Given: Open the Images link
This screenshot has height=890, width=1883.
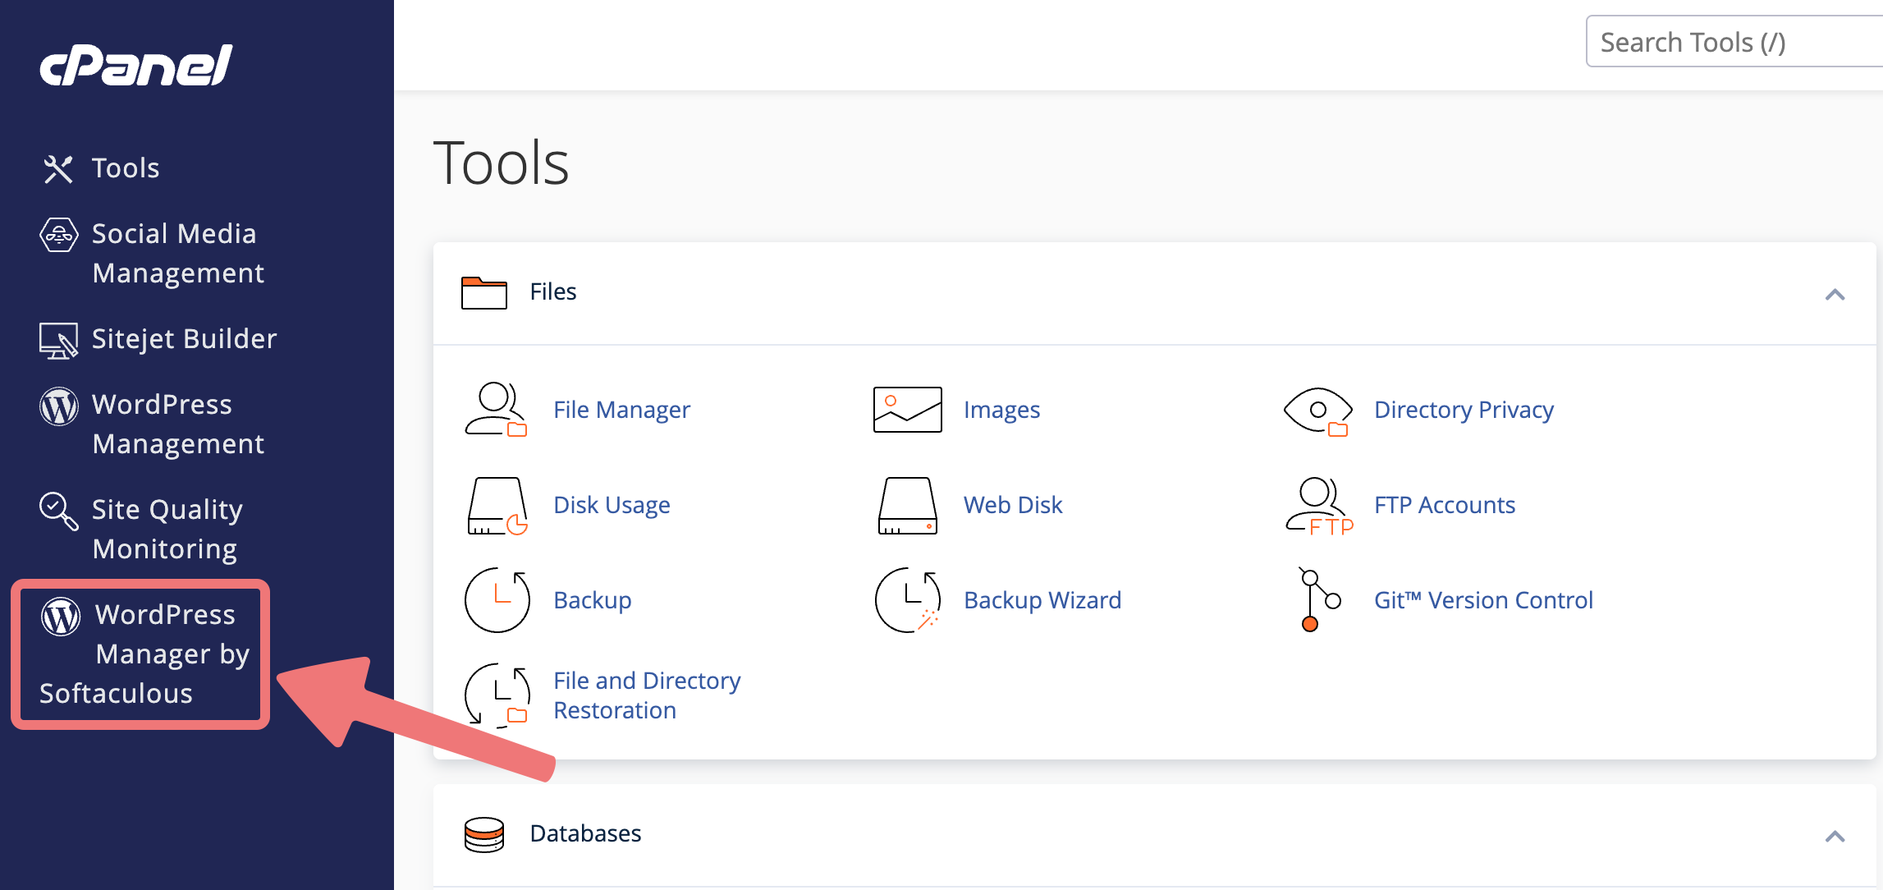Looking at the screenshot, I should click(x=1001, y=409).
